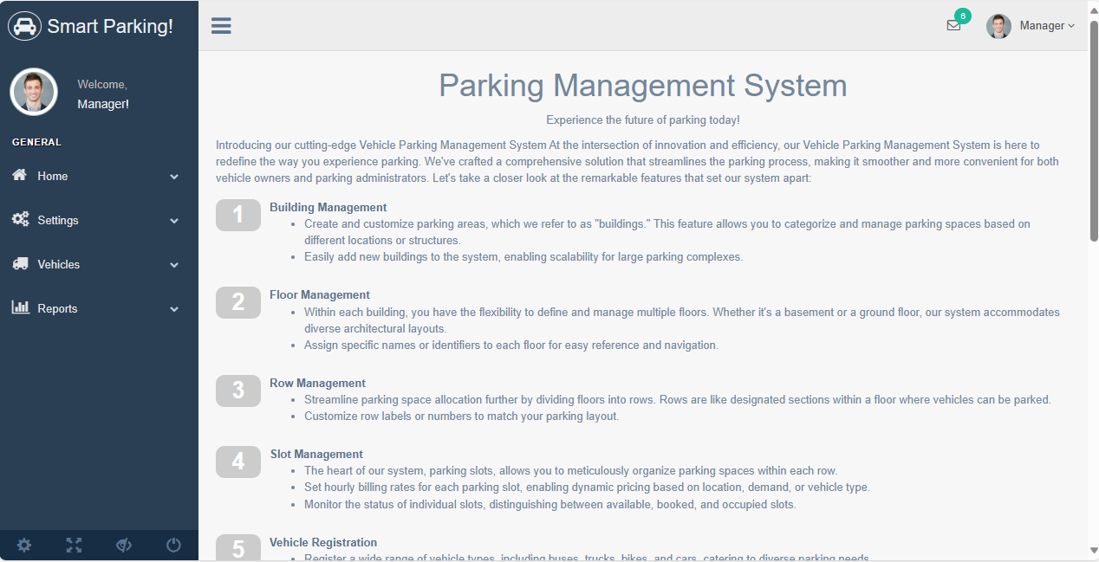Open the Home icon in the sidebar
Viewport: 1099px width, 562px height.
[x=19, y=175]
